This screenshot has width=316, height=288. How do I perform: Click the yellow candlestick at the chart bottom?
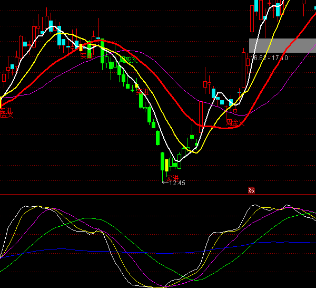pyautogui.click(x=167, y=165)
